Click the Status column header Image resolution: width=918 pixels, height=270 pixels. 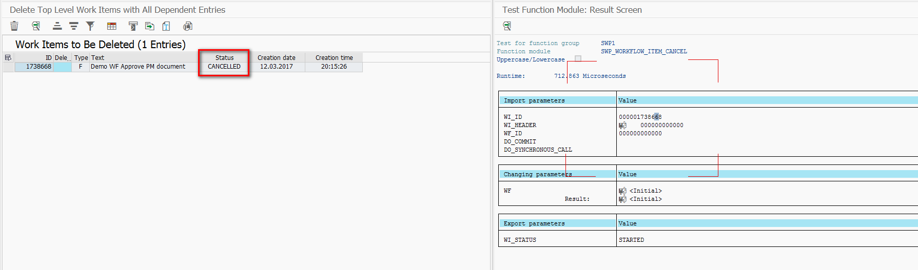tap(224, 58)
